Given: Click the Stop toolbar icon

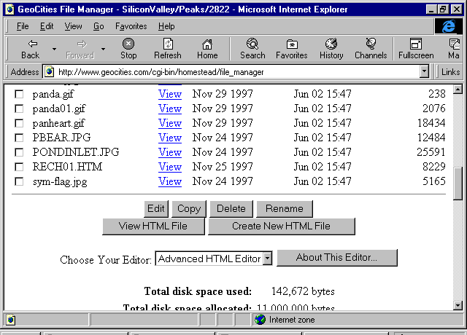Looking at the screenshot, I should click(128, 44).
